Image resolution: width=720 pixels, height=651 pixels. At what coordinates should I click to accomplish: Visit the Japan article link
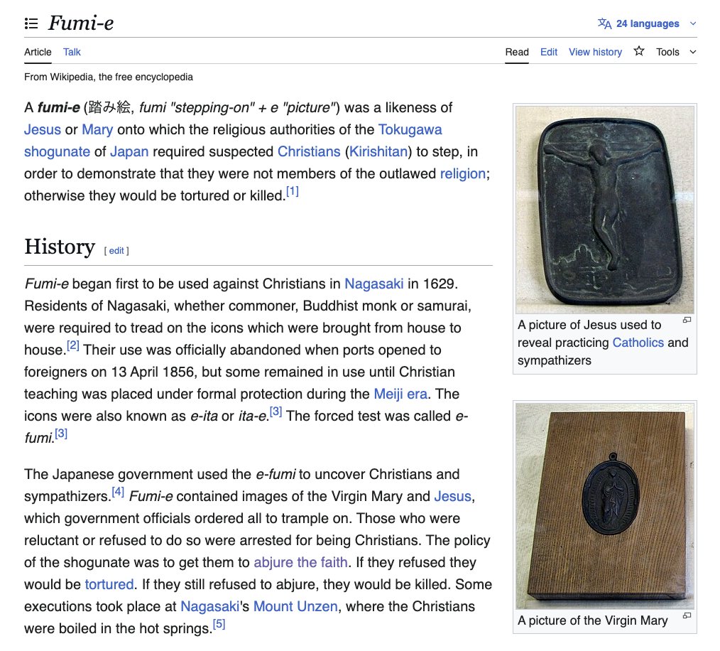pyautogui.click(x=129, y=151)
